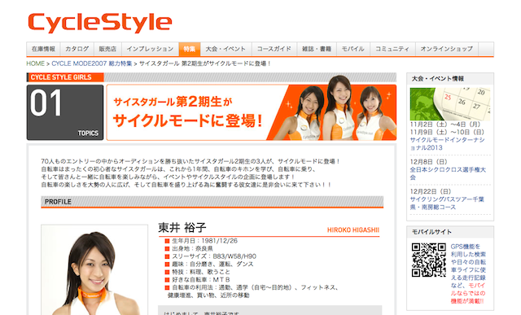Screen dimensions: 521x315
Task: Open the オンラインショップ menu tab
Action: tap(447, 49)
